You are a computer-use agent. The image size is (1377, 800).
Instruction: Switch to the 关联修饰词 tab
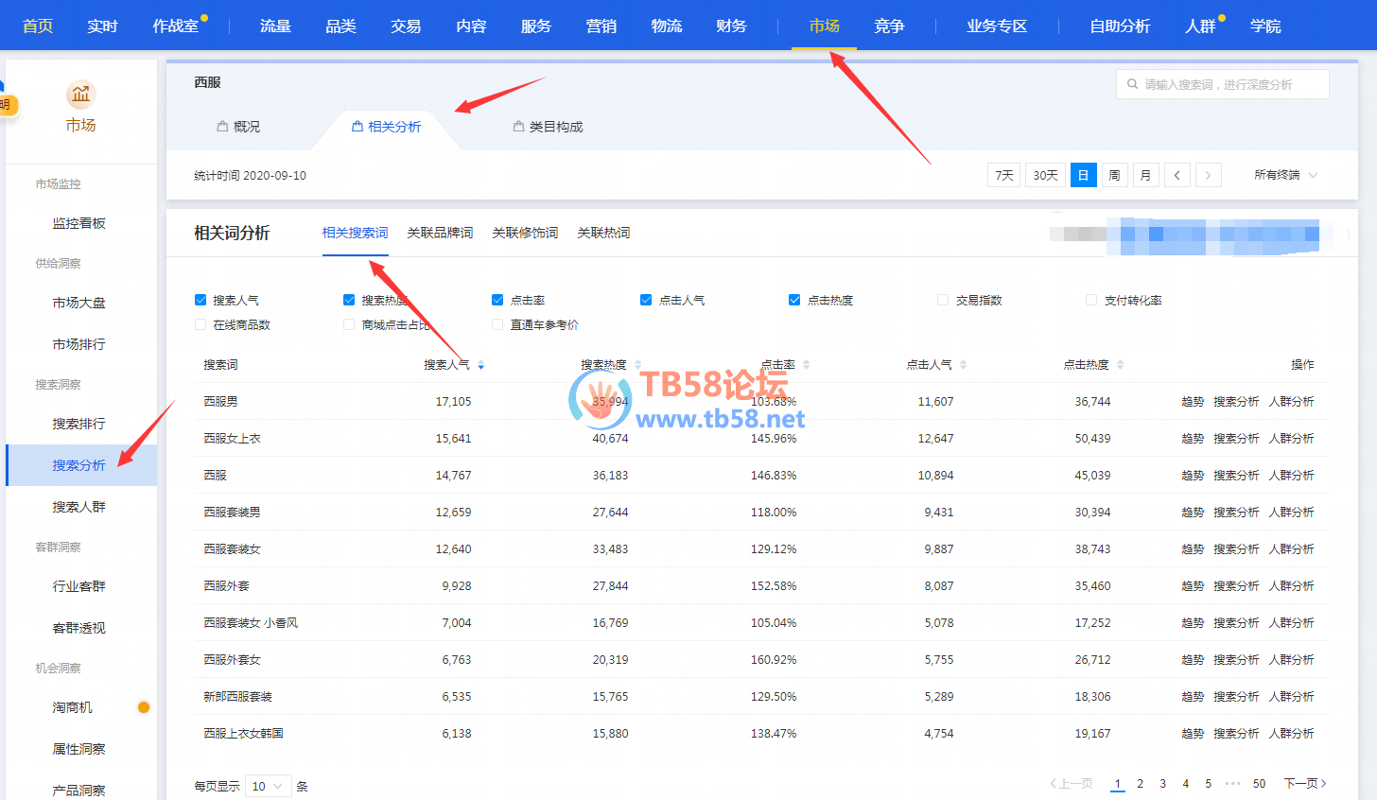[x=525, y=233]
